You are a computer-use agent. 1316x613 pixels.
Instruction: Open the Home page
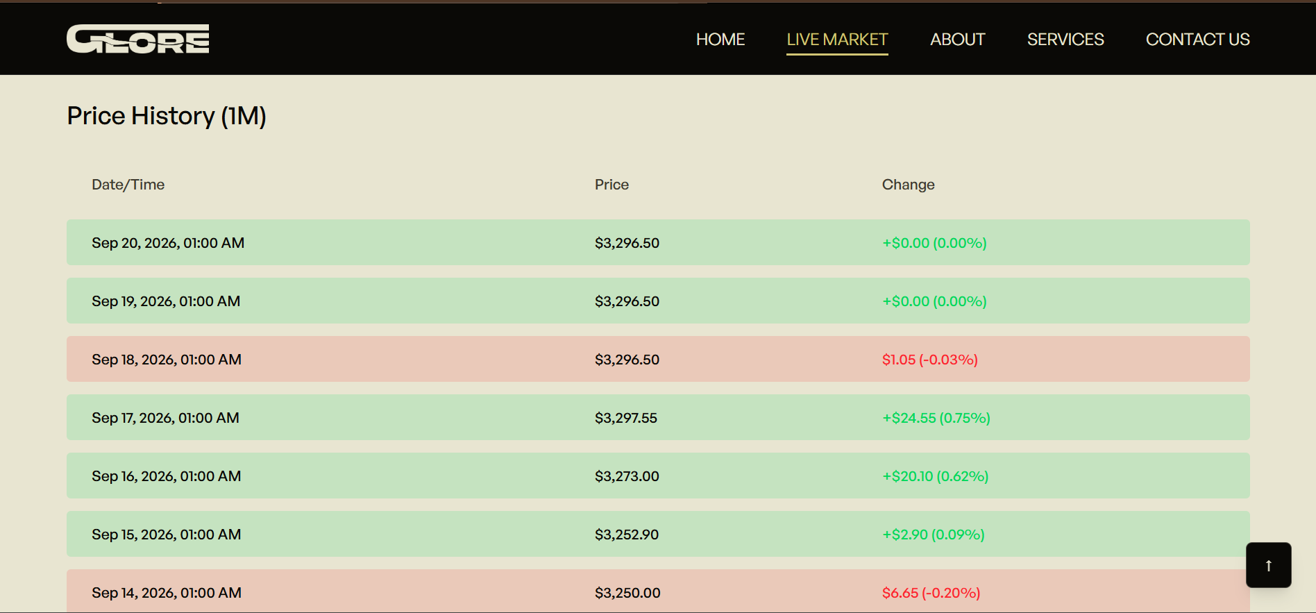(x=720, y=40)
